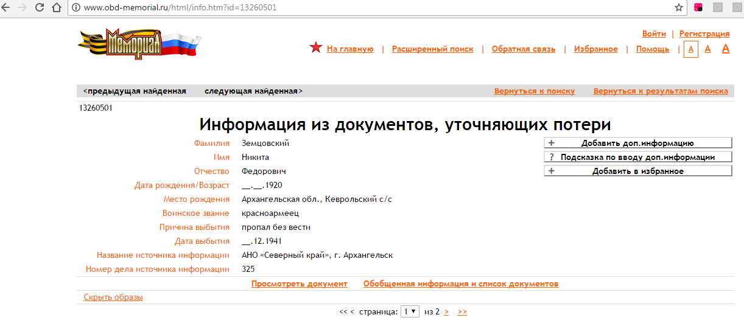
Task: Click the case number 325
Action: pos(248,269)
